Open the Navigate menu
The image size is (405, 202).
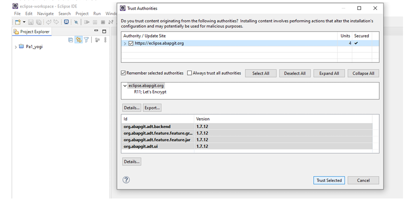(46, 13)
